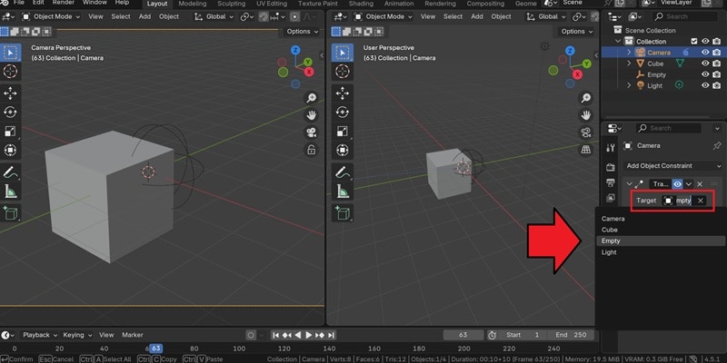This screenshot has width=727, height=363.
Task: Expand the Light item in outliner
Action: click(629, 85)
